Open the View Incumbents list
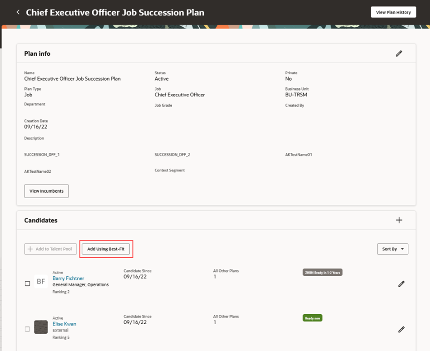 [x=46, y=191]
